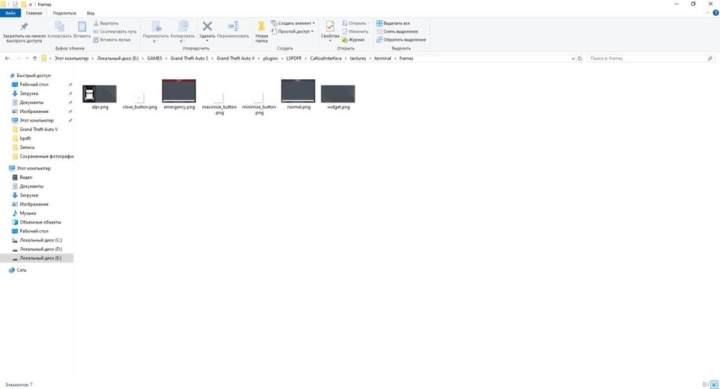Click the Refresh button by the address bar
Screen dimensions: 720x389
pyautogui.click(x=580, y=58)
